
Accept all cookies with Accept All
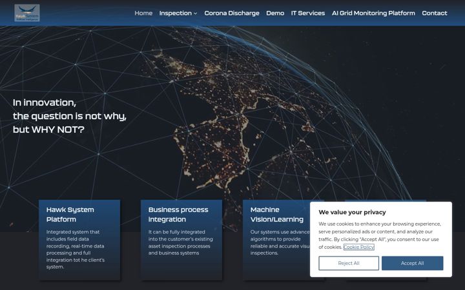[412, 263]
